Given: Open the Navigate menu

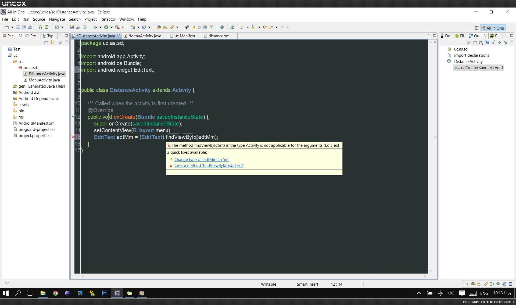Looking at the screenshot, I should point(57,19).
